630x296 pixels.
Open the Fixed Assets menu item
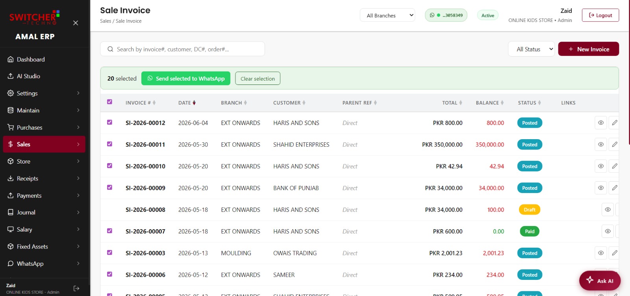(44, 246)
